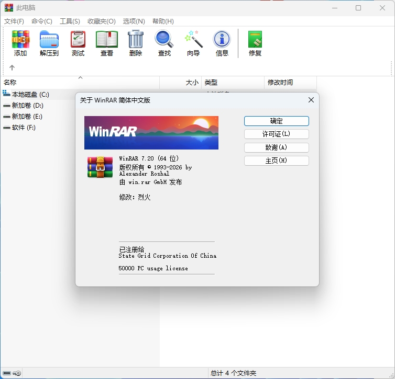The width and height of the screenshot is (395, 379).
Task: Click the Add (添加) toolbar icon
Action: pyautogui.click(x=20, y=39)
